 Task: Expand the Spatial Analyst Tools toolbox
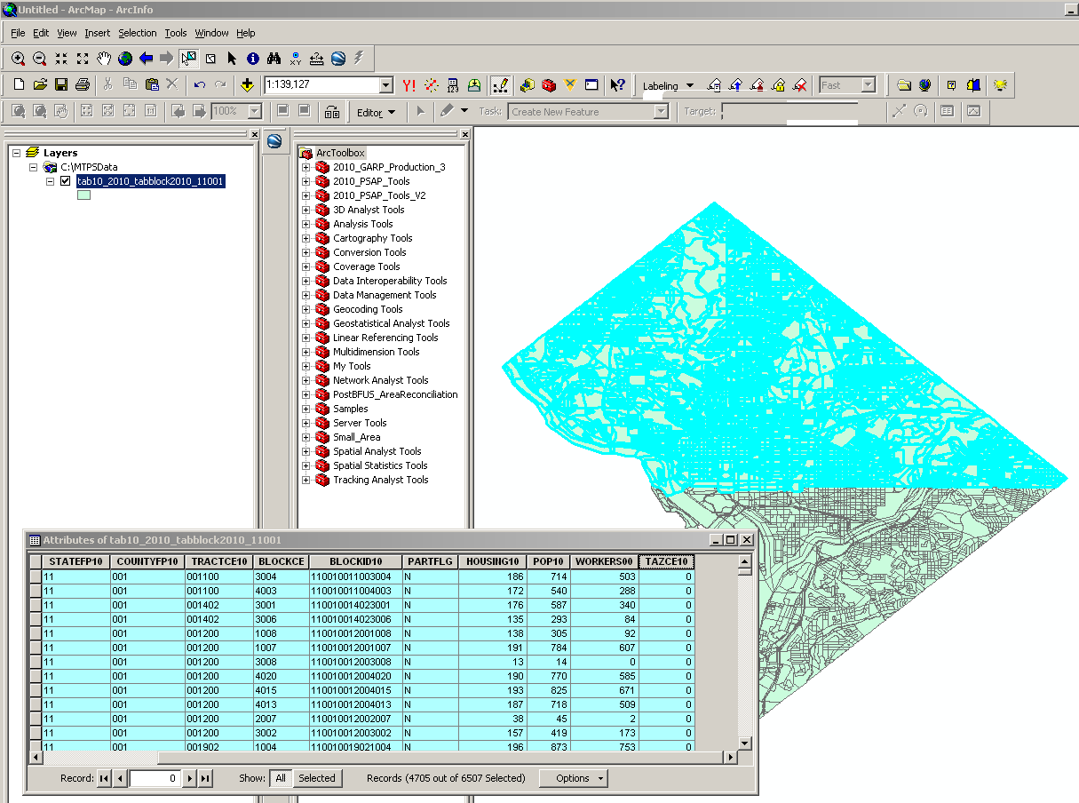click(305, 451)
